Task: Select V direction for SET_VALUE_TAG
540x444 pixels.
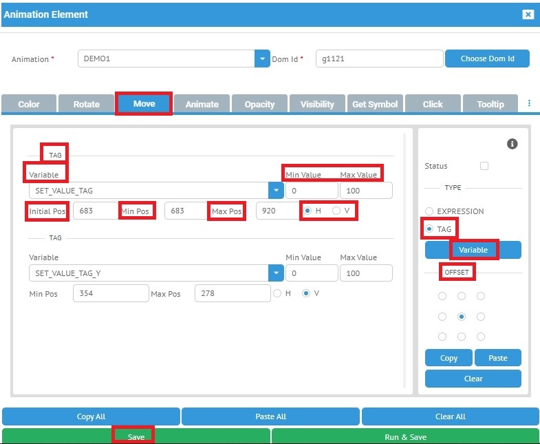Action: [336, 211]
